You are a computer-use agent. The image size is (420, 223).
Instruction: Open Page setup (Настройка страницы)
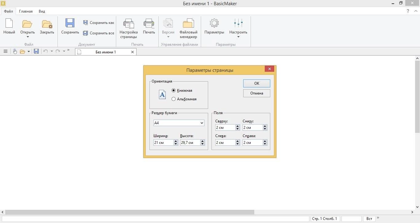(x=129, y=28)
